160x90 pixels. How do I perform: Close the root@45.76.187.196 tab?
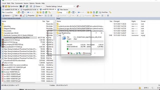click(x=18, y=9)
